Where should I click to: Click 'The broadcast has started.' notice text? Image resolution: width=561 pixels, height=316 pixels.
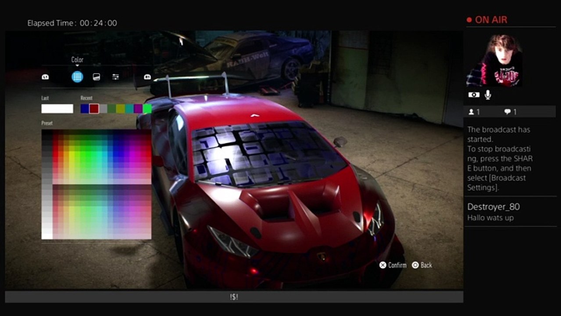coord(499,134)
